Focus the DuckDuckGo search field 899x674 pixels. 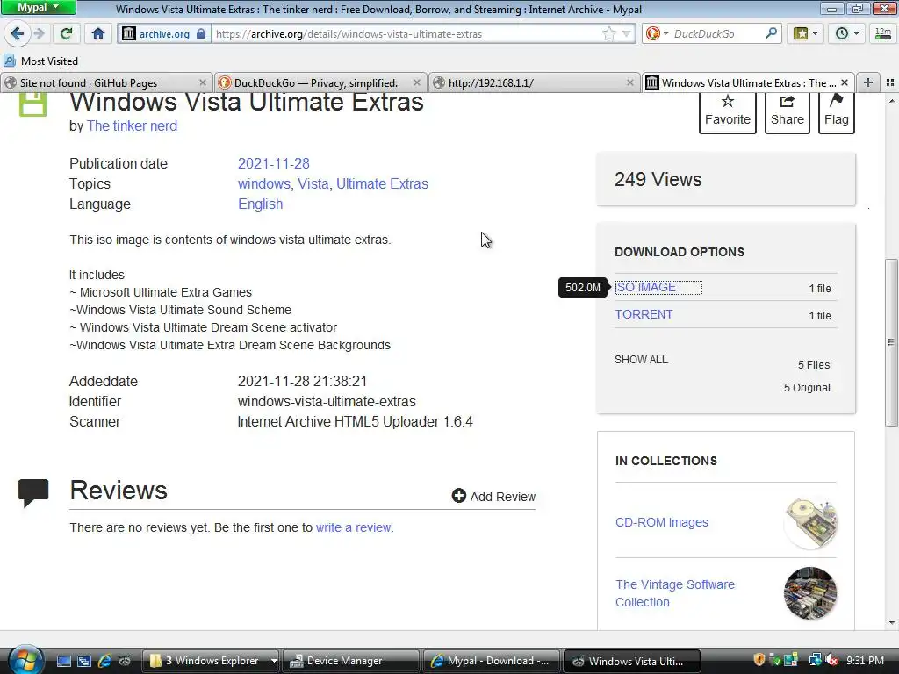(716, 34)
